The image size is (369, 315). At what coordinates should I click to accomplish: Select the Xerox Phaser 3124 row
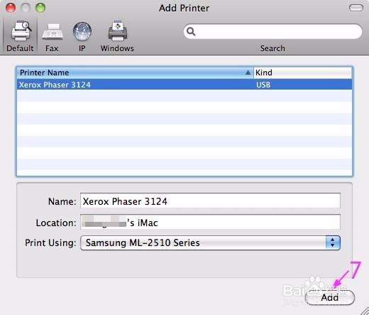click(x=184, y=85)
